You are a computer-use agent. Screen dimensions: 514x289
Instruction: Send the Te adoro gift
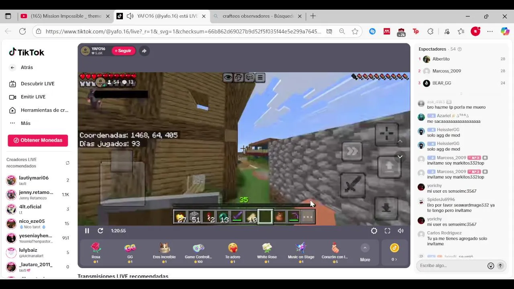[233, 253]
